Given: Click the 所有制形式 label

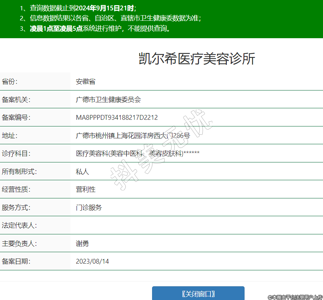Looking at the screenshot, I should pyautogui.click(x=19, y=172).
